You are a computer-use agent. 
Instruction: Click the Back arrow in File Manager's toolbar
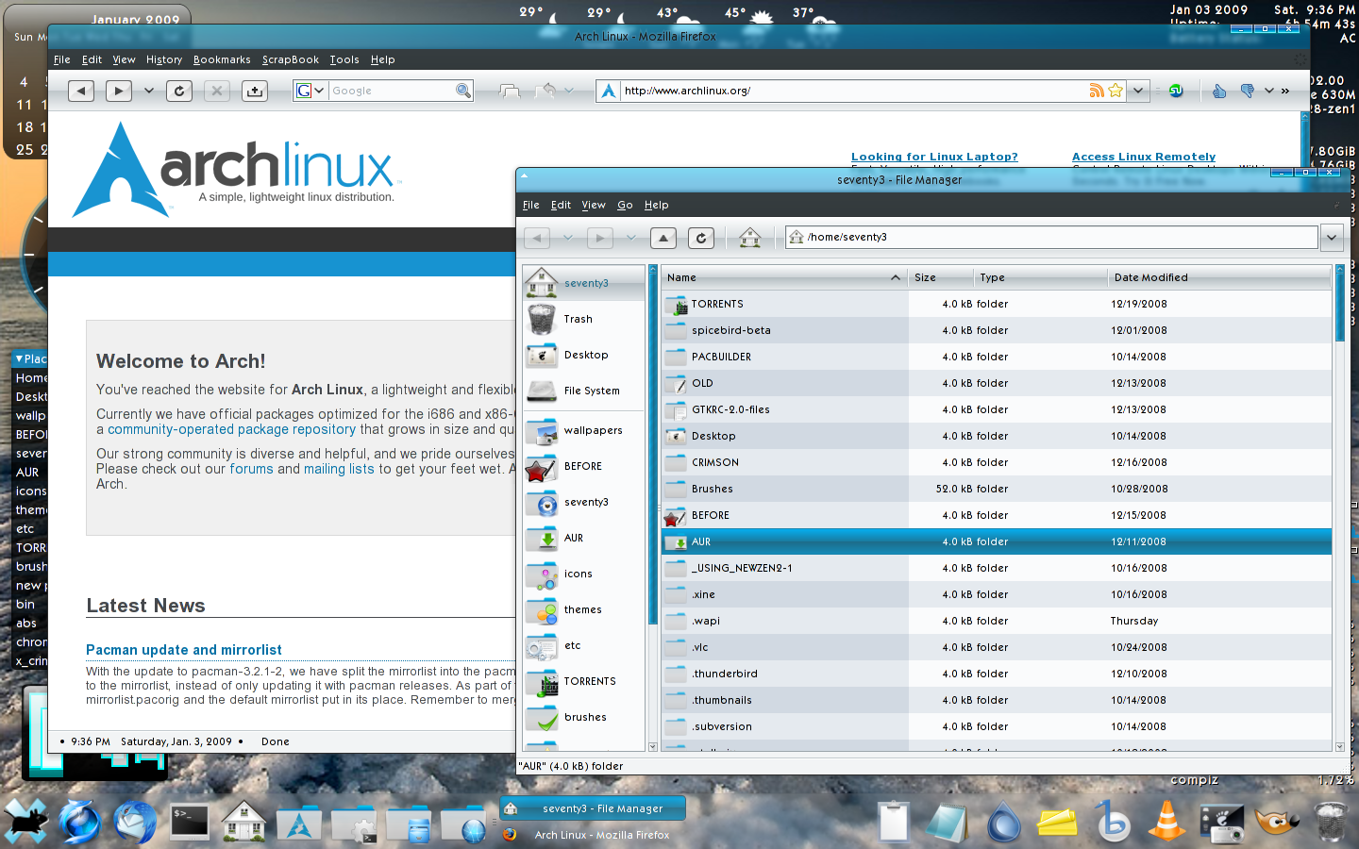pos(537,238)
